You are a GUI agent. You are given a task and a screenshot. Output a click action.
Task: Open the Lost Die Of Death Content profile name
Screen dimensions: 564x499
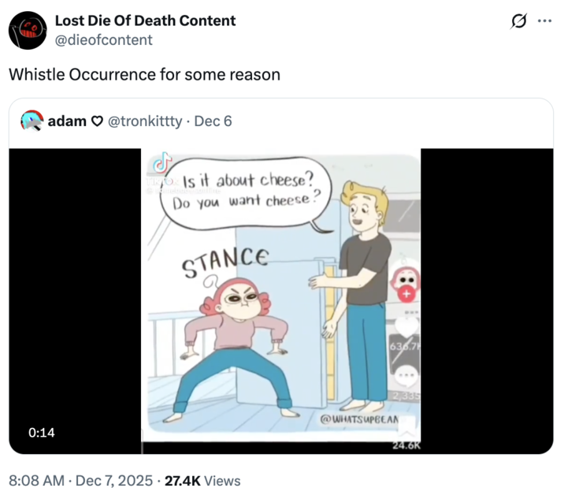click(145, 20)
